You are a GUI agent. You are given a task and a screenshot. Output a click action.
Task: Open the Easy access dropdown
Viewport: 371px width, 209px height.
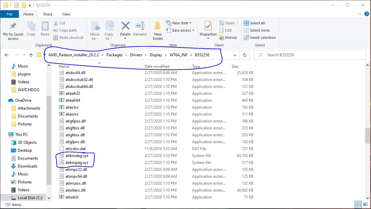[x=180, y=30]
